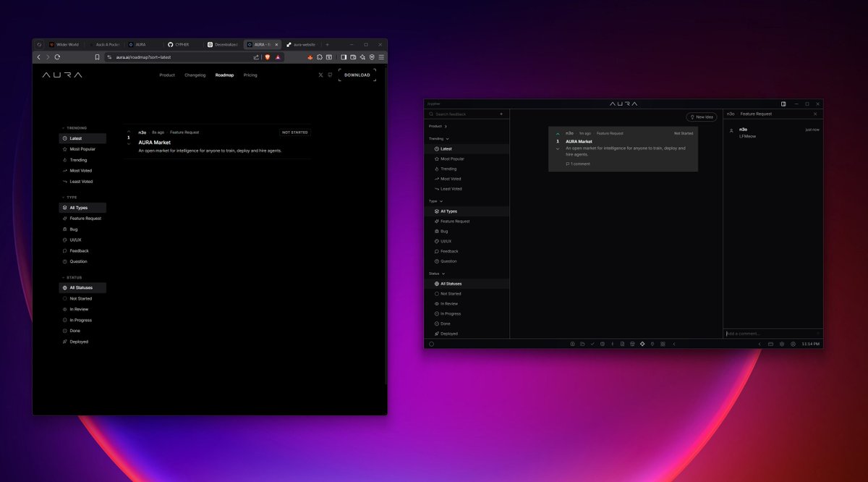868x482 pixels.
Task: Toggle the layout panel icon in the AURA app titlebar
Action: click(783, 103)
